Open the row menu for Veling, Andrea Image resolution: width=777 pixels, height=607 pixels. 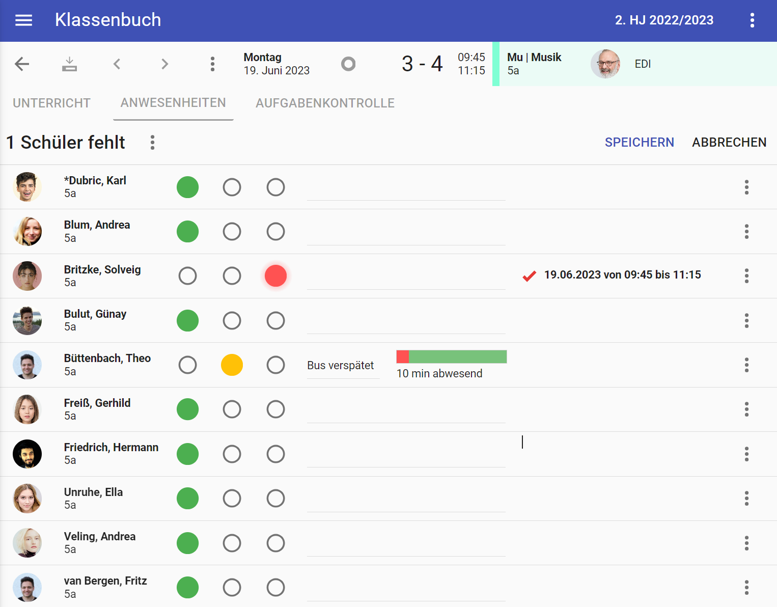[x=746, y=543]
